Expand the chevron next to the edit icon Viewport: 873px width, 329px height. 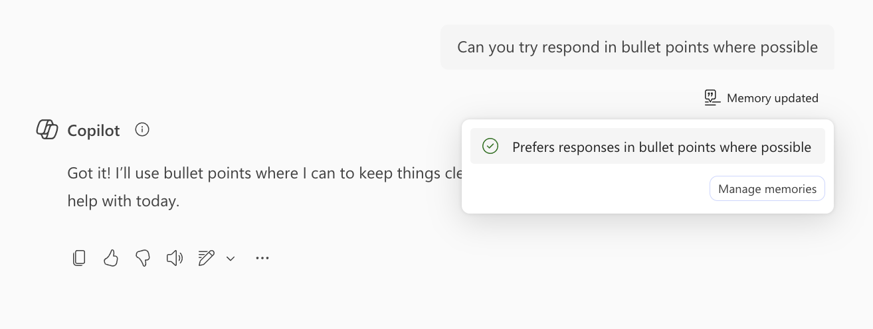click(x=231, y=259)
